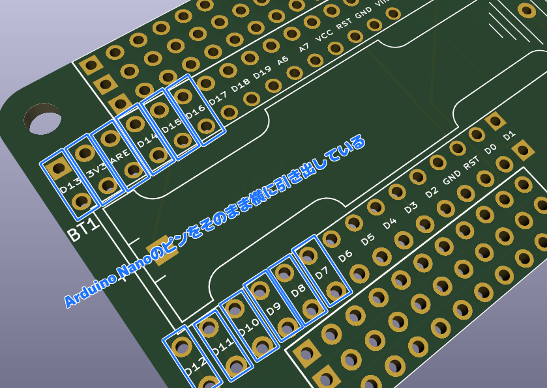Click the D19 pin label
547x388 pixels.
262,72
